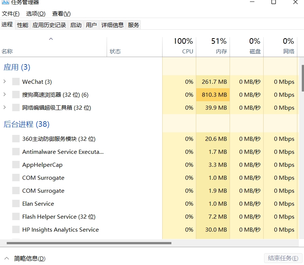Expand the WeChat process group

5,82
